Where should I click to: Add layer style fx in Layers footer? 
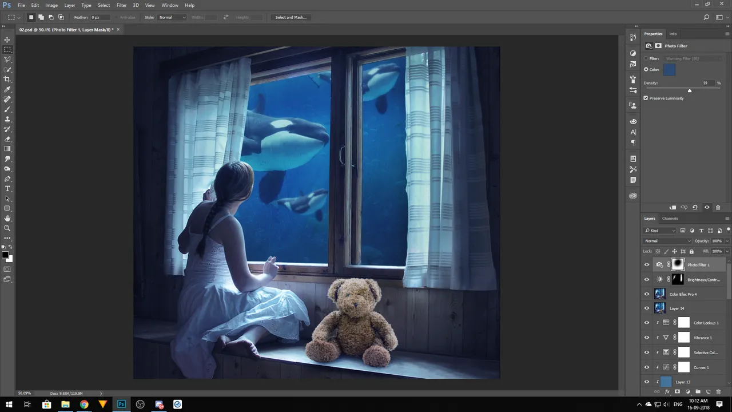[x=667, y=392]
